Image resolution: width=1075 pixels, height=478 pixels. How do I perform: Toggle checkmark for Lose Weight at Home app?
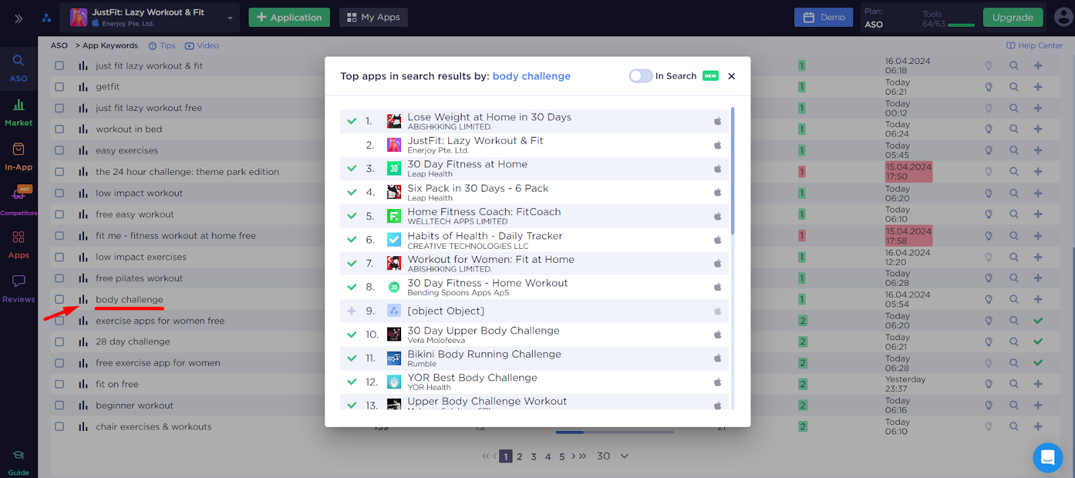pyautogui.click(x=351, y=121)
